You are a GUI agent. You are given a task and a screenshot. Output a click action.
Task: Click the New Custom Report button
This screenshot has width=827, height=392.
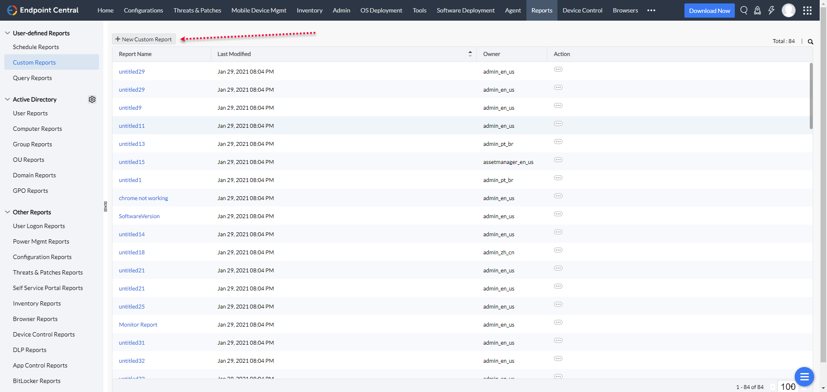coord(144,39)
